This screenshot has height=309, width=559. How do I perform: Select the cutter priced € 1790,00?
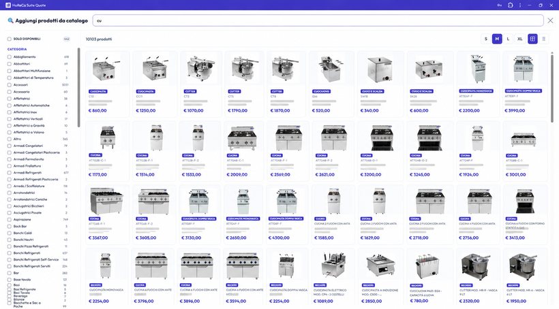pos(245,84)
